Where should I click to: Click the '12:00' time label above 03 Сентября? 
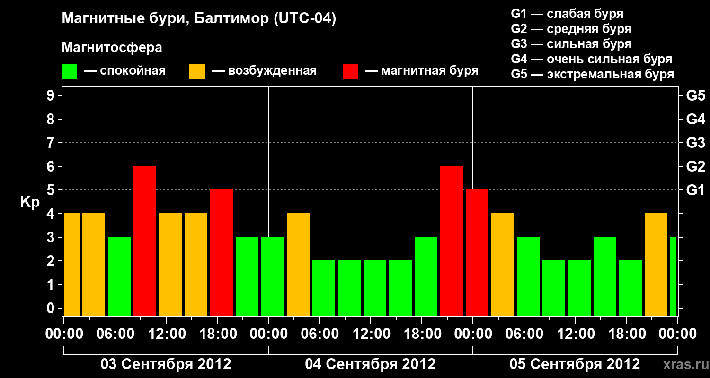[x=166, y=334]
